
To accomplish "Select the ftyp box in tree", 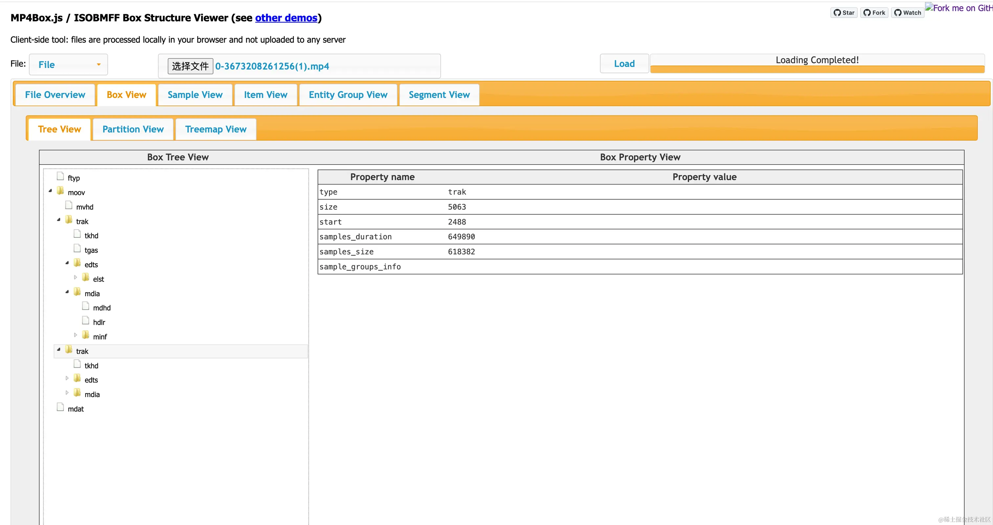I will tap(74, 178).
